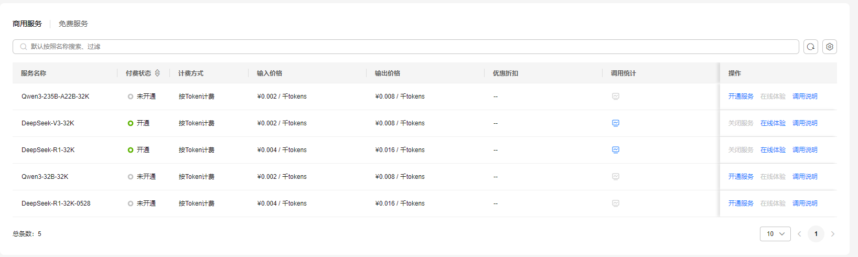Click output price ¥0.008 of Qwen3-235B-A22B-32K
This screenshot has height=257, width=858.
tap(400, 97)
